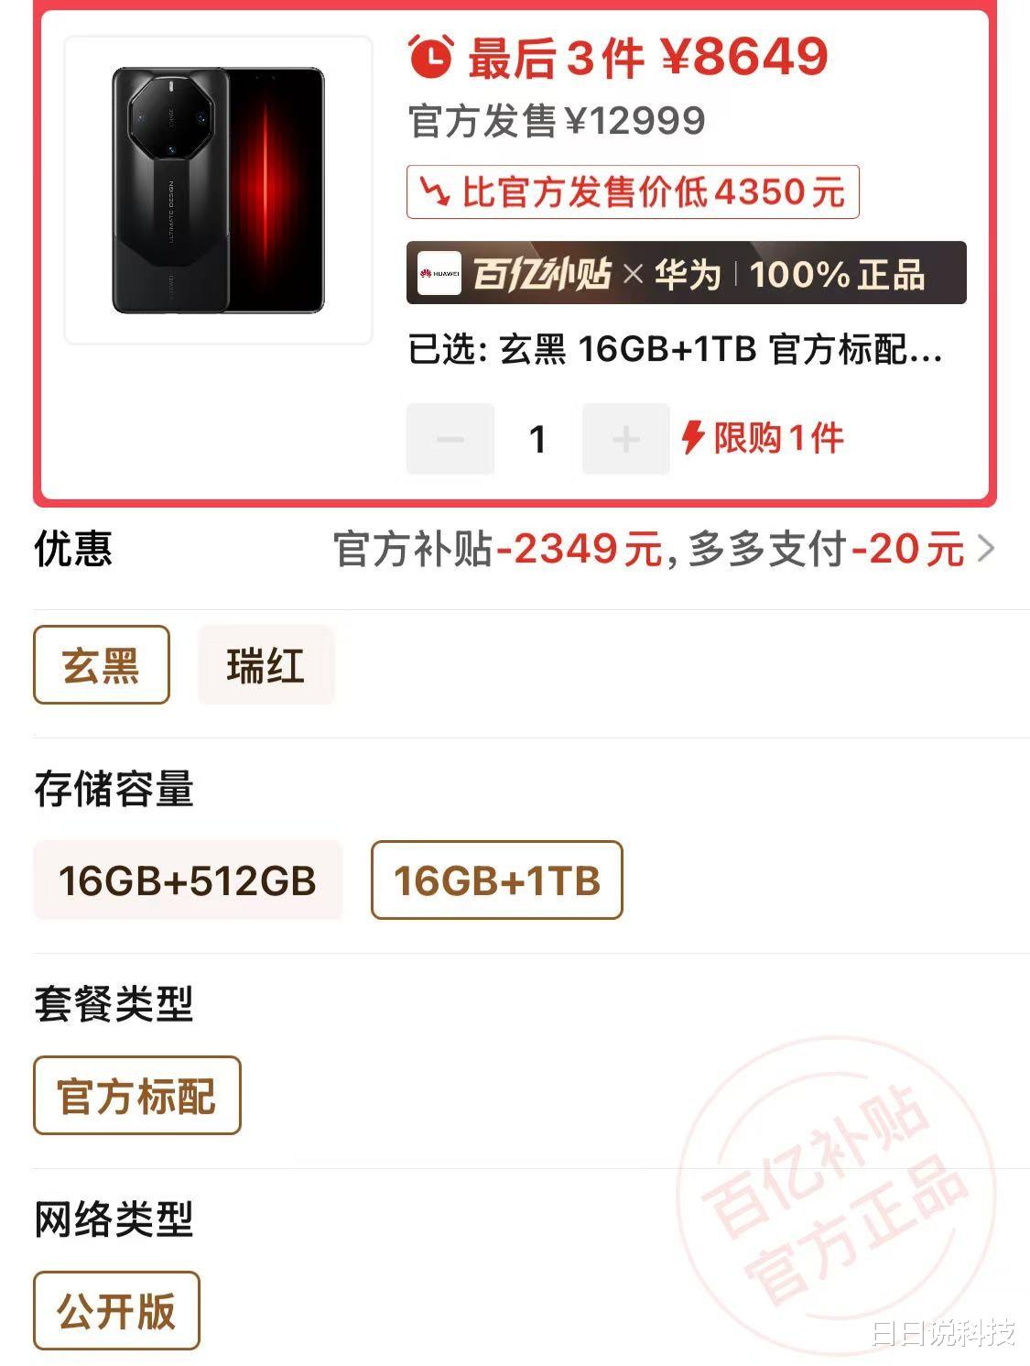Choose 16GB+1TB storage capacity
The image size is (1030, 1366).
[497, 880]
